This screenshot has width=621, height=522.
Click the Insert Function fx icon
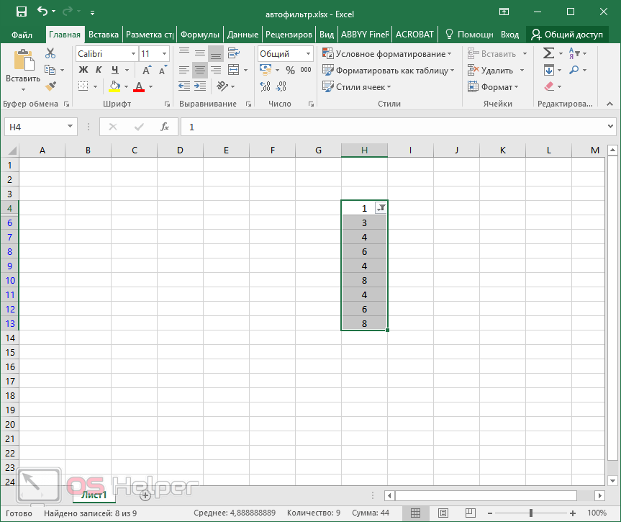[165, 127]
